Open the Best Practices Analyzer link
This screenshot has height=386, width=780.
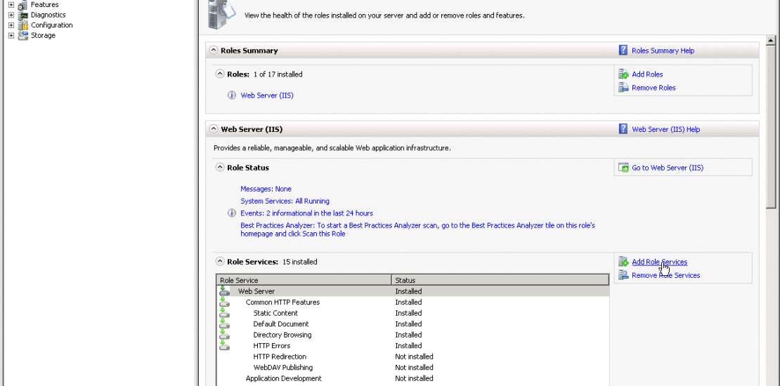point(418,229)
